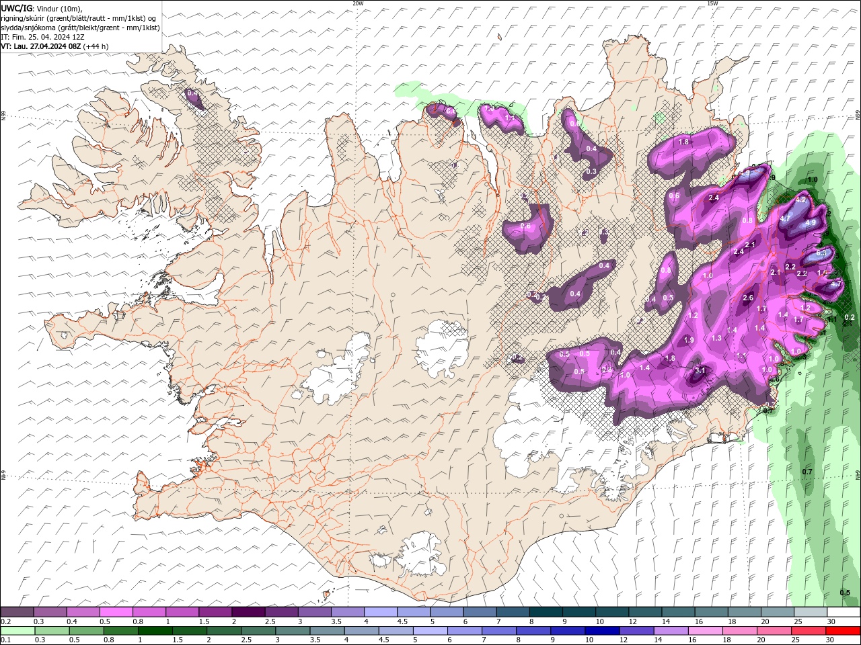This screenshot has width=861, height=645.
Task: Pick the 9 dark teal snow scale swatch
Action: pyautogui.click(x=579, y=612)
